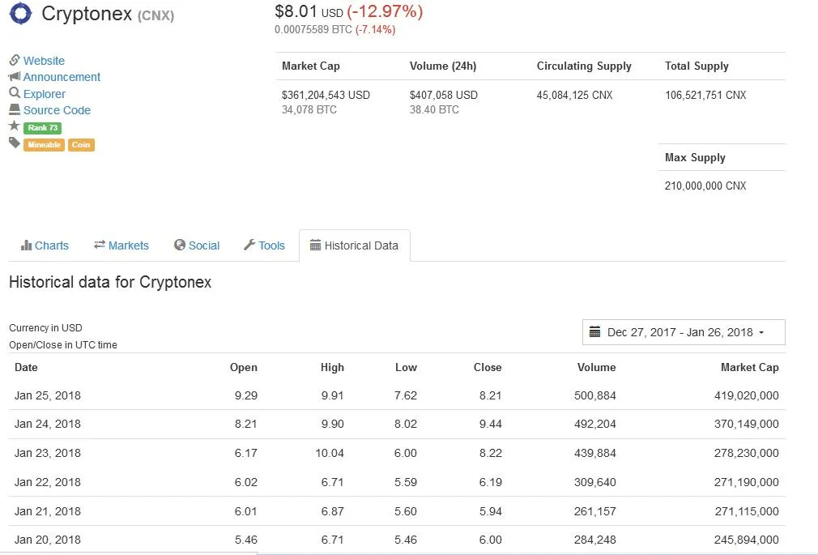Click the bar chart icon in Charts tab
This screenshot has width=818, height=555.
coord(26,245)
